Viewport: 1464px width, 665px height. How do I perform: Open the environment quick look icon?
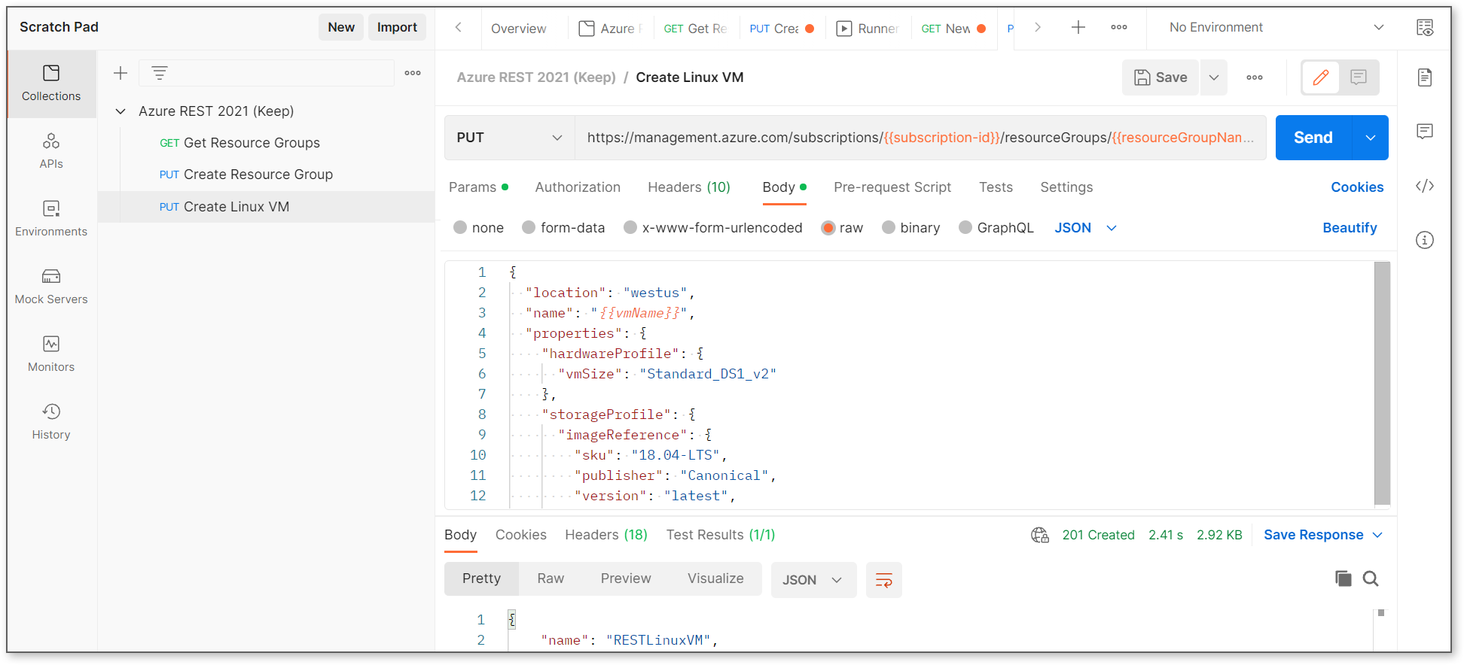click(1425, 28)
